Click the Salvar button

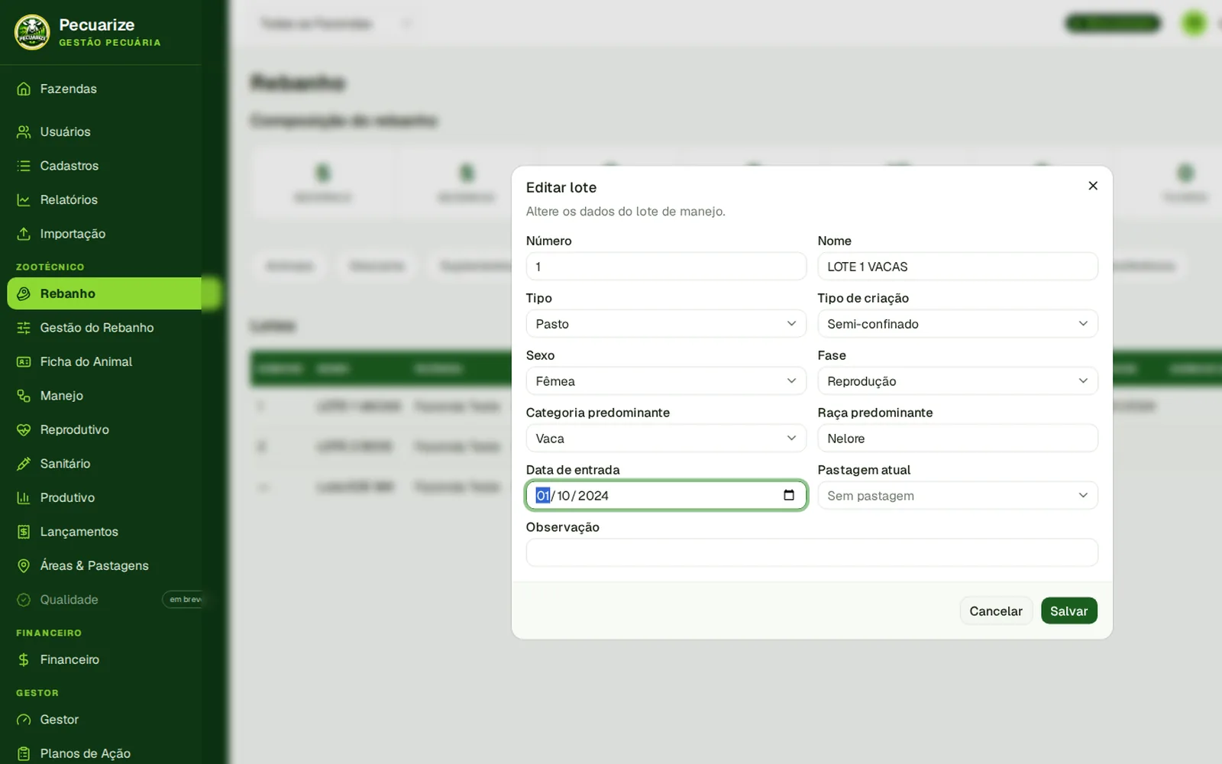[x=1069, y=611]
